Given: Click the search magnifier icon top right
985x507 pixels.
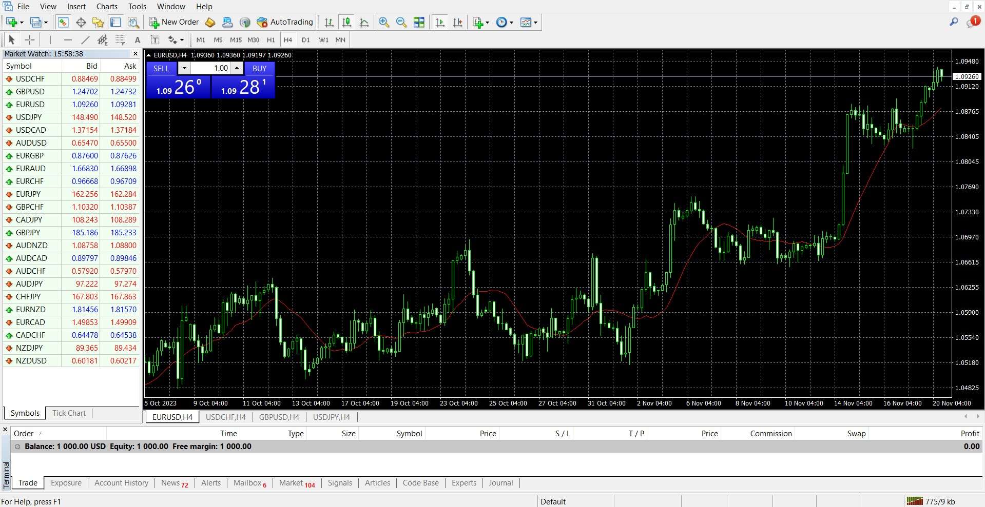Looking at the screenshot, I should click(954, 22).
